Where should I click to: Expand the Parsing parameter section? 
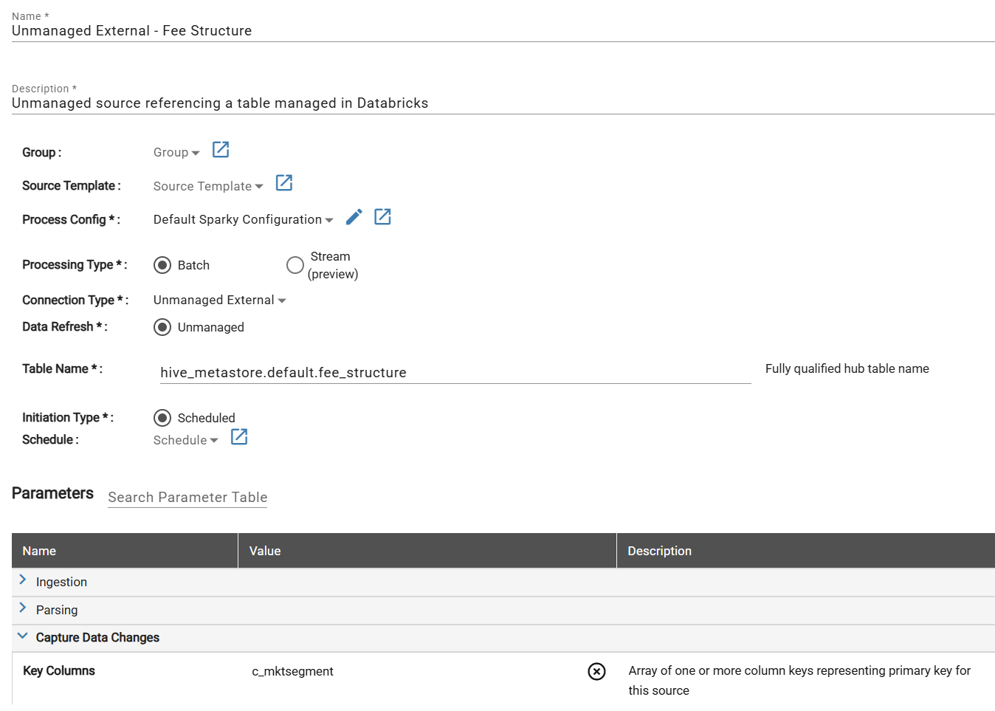tap(22, 609)
